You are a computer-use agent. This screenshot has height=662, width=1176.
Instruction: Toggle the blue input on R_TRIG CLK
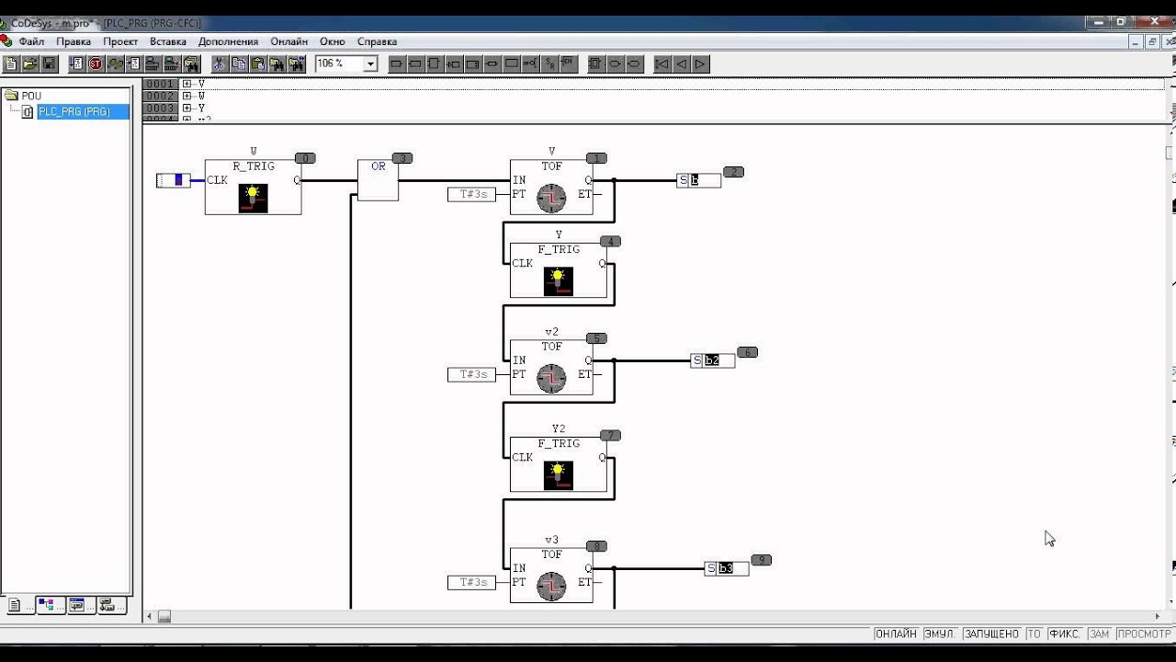click(174, 180)
